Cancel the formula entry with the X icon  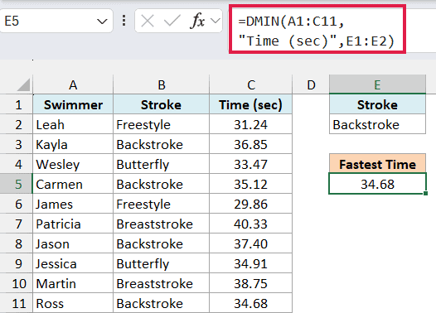(148, 21)
